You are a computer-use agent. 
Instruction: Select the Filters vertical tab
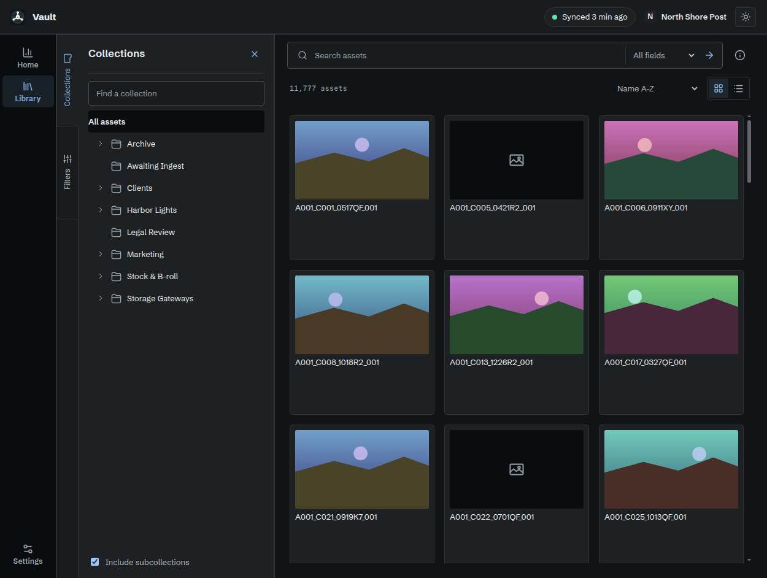67,172
